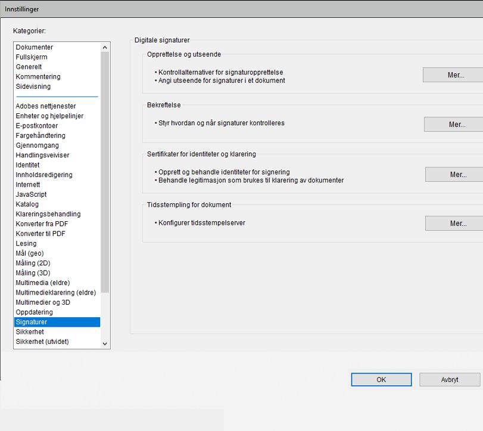
Task: Open the Sidevisning settings
Action: coord(33,86)
